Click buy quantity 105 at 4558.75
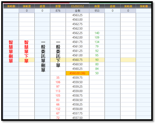Viewport: 156px width, 124px height. (58, 96)
